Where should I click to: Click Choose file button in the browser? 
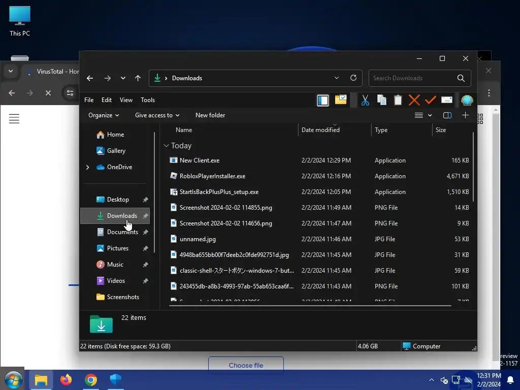246,365
